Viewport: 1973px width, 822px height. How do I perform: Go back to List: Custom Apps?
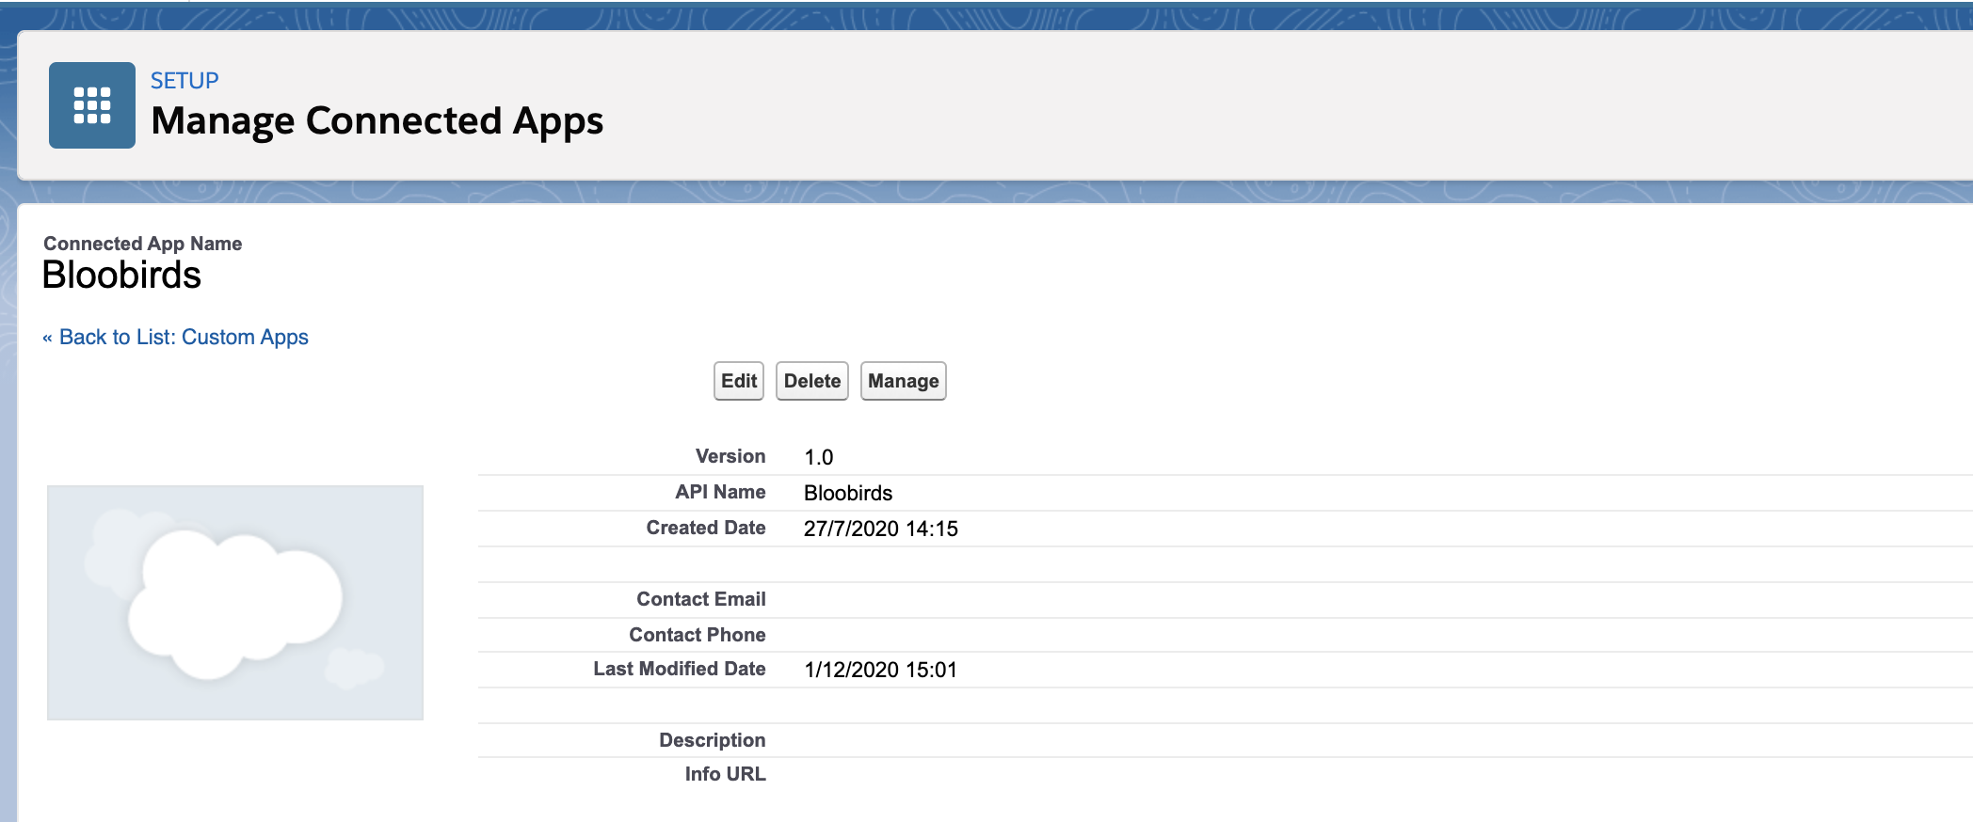coord(176,337)
